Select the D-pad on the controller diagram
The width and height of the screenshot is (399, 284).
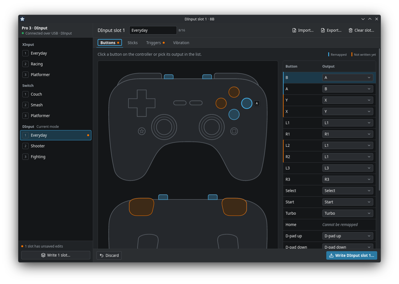142,103
